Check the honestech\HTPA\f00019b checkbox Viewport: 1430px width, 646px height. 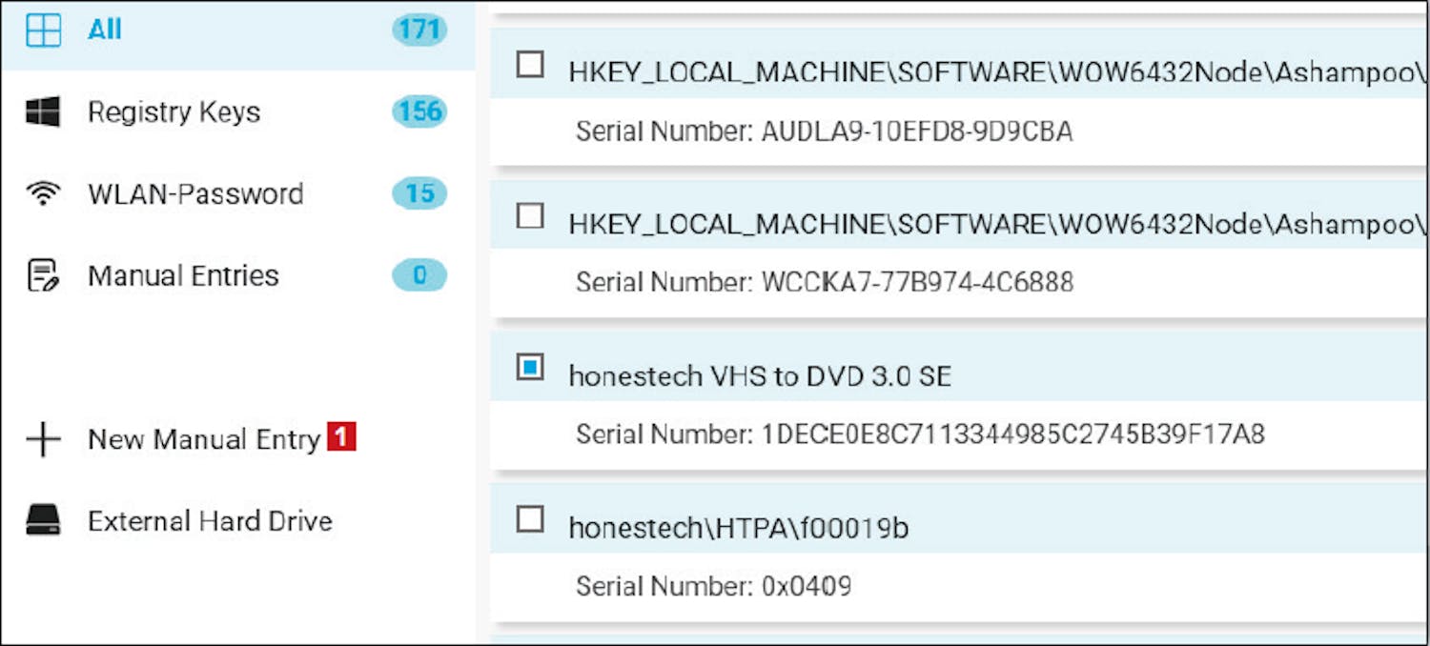529,519
